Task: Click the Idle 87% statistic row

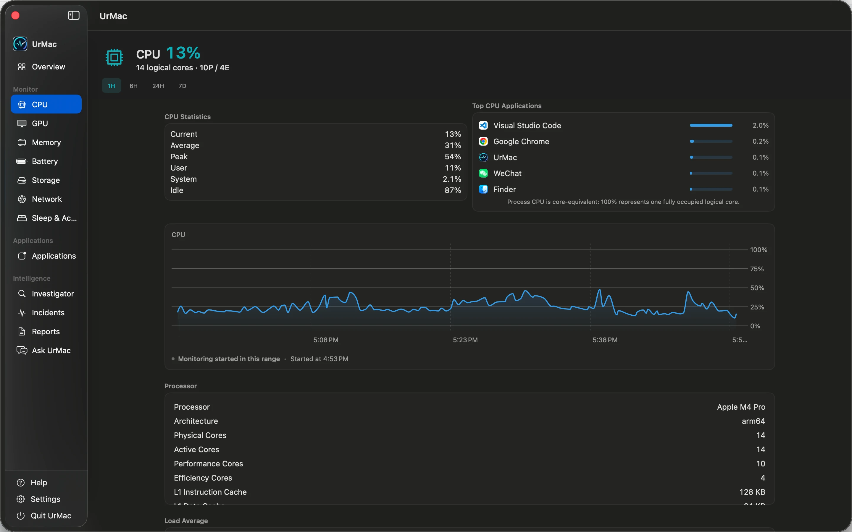Action: click(315, 190)
